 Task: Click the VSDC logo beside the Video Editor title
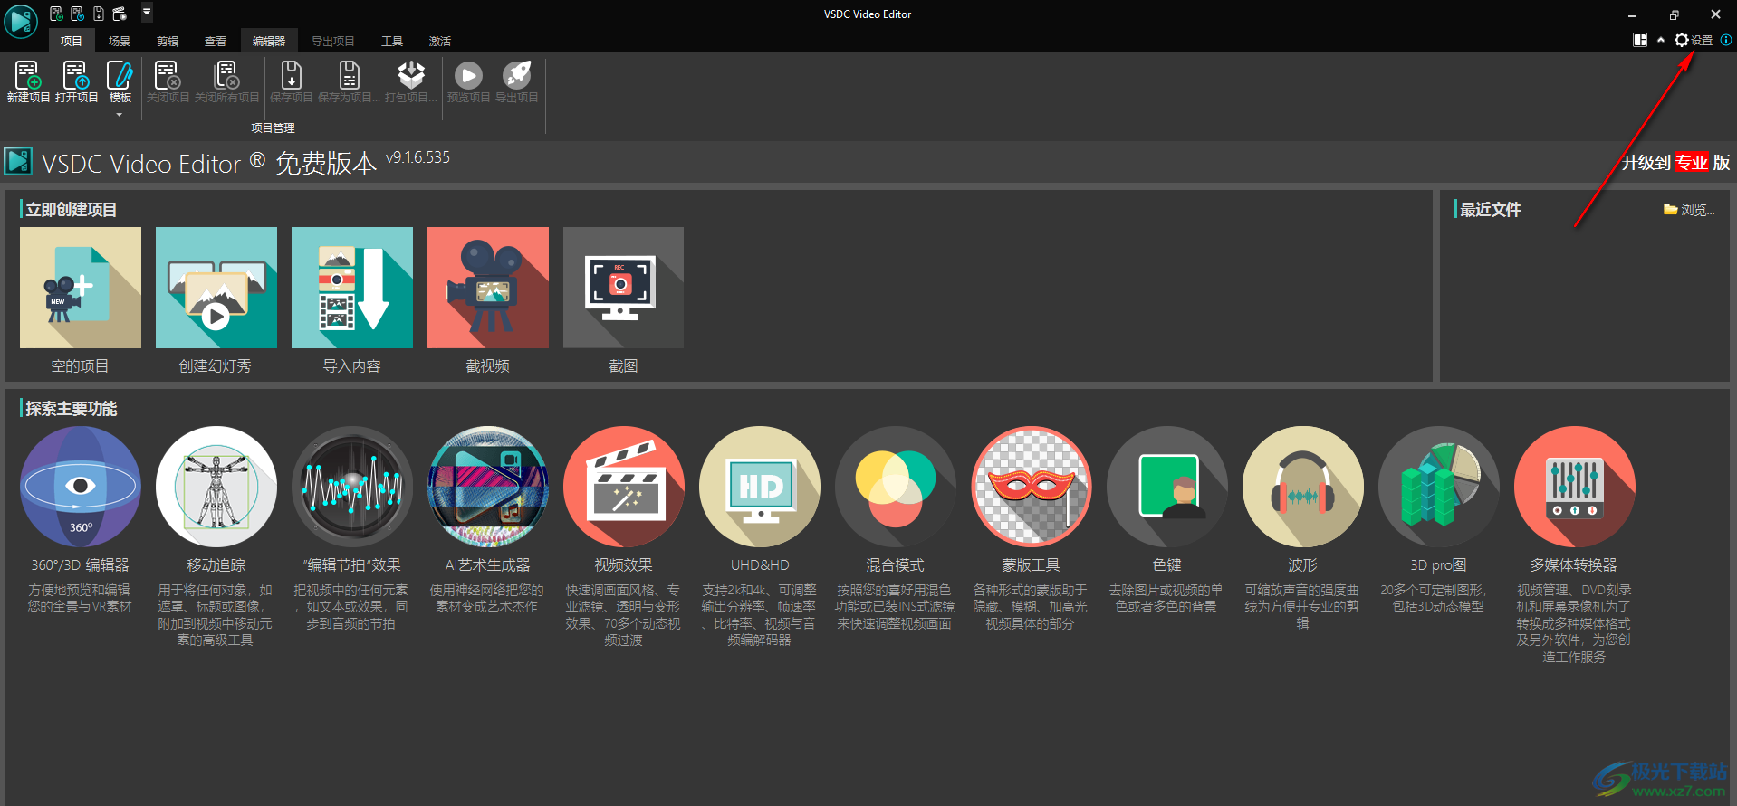[18, 162]
